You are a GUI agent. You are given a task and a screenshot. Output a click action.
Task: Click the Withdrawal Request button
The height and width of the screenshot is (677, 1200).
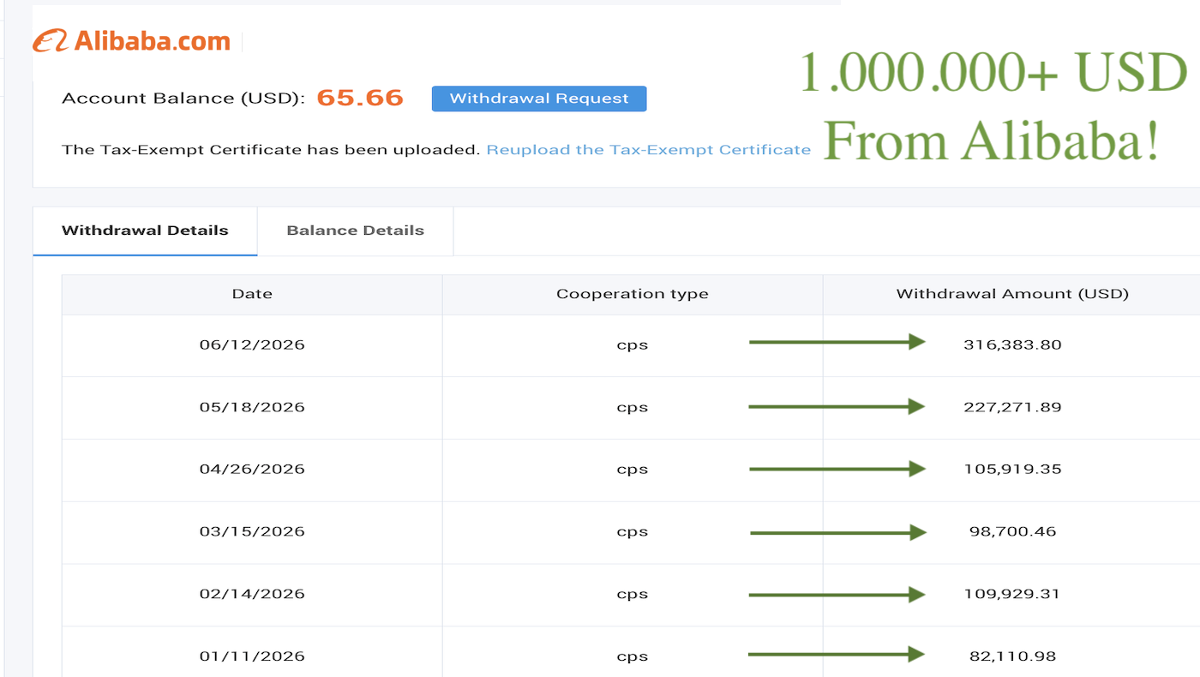tap(539, 99)
